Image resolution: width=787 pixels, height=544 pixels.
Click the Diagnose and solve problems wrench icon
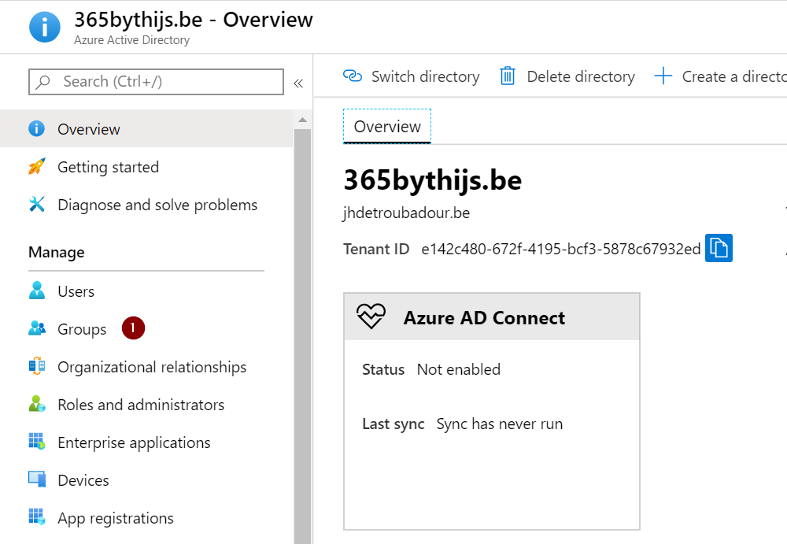pos(37,204)
